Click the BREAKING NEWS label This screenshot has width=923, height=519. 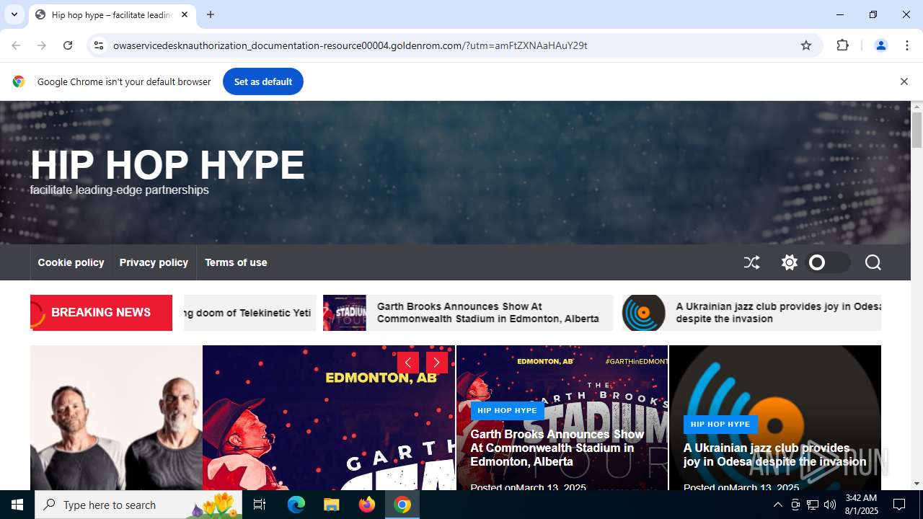(101, 313)
